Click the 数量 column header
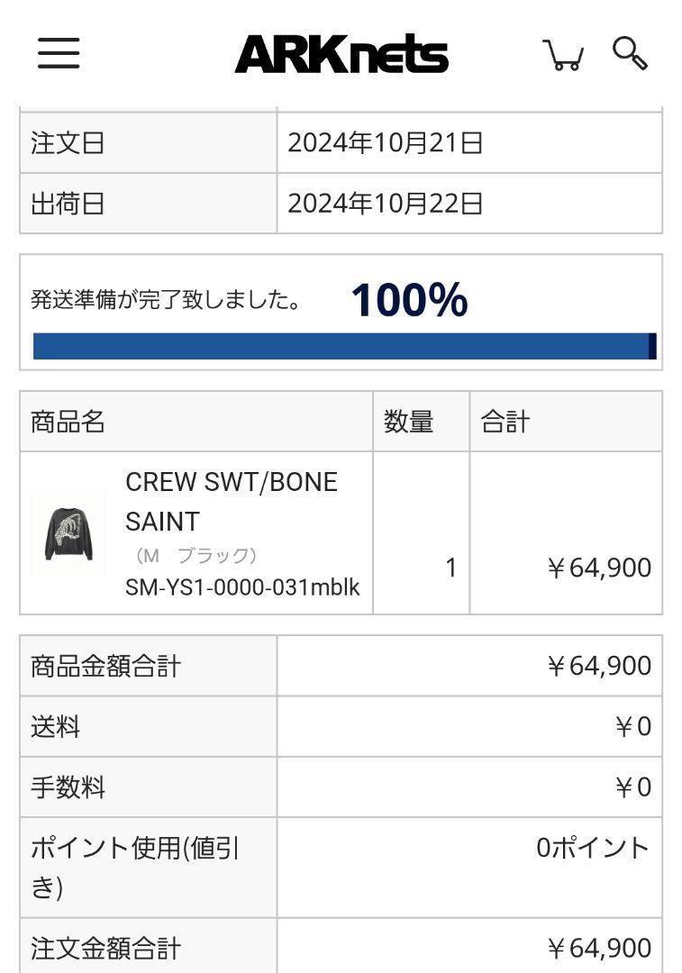682x973 pixels. coord(421,422)
